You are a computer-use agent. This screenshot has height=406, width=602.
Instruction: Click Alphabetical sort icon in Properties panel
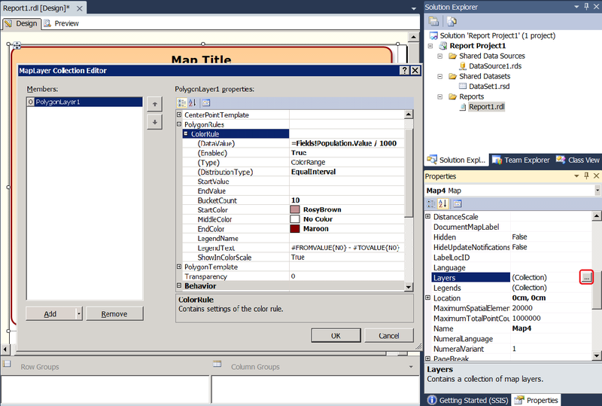coord(442,203)
